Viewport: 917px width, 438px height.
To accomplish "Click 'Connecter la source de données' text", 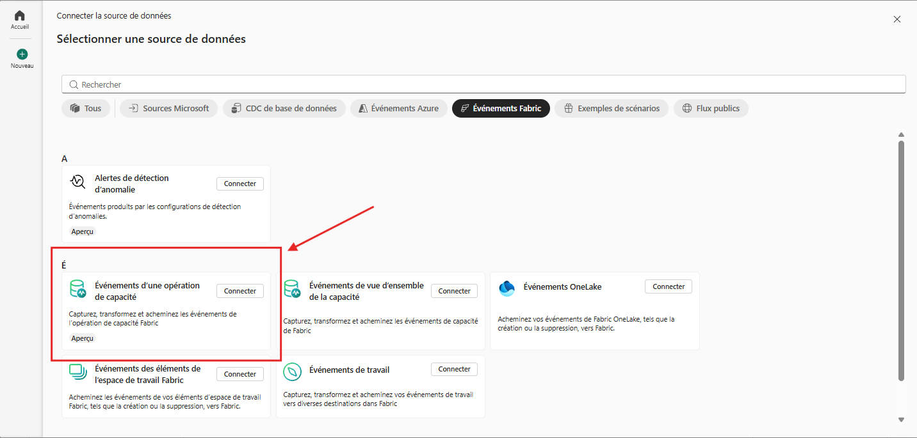I will pos(114,15).
